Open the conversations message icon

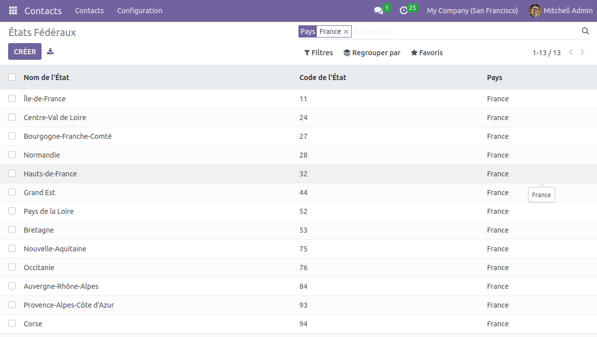click(x=378, y=11)
